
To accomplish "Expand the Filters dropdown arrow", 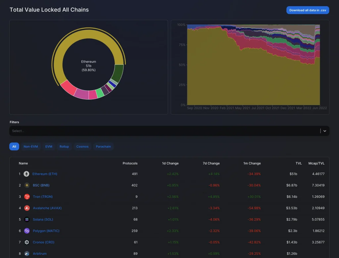I will click(x=325, y=131).
